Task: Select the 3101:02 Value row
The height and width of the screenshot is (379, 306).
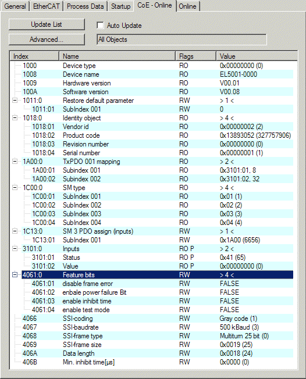Action: [x=162, y=266]
